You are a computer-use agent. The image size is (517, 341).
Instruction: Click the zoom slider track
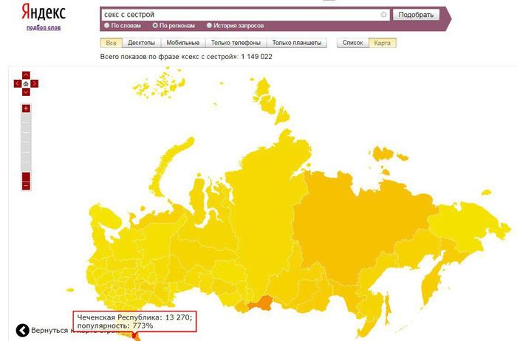coord(26,144)
